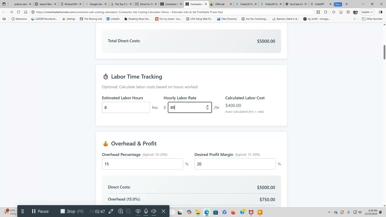Open a new browser tab with plus
The height and width of the screenshot is (217, 386).
click(346, 4)
